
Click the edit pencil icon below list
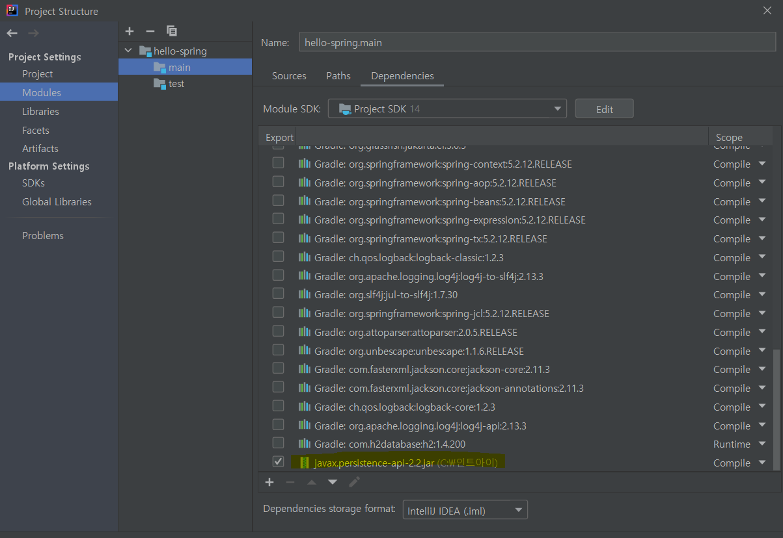[x=354, y=482]
